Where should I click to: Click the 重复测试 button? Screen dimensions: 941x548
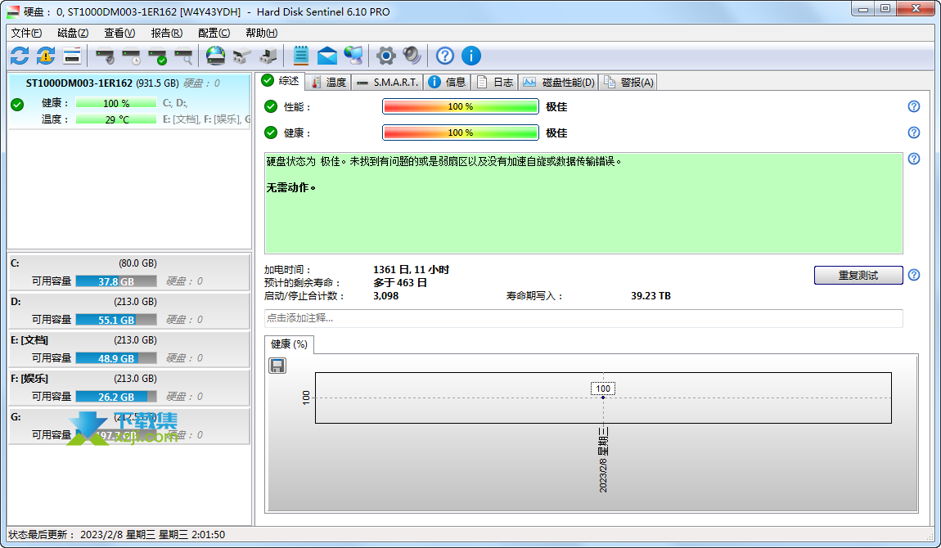coord(858,275)
